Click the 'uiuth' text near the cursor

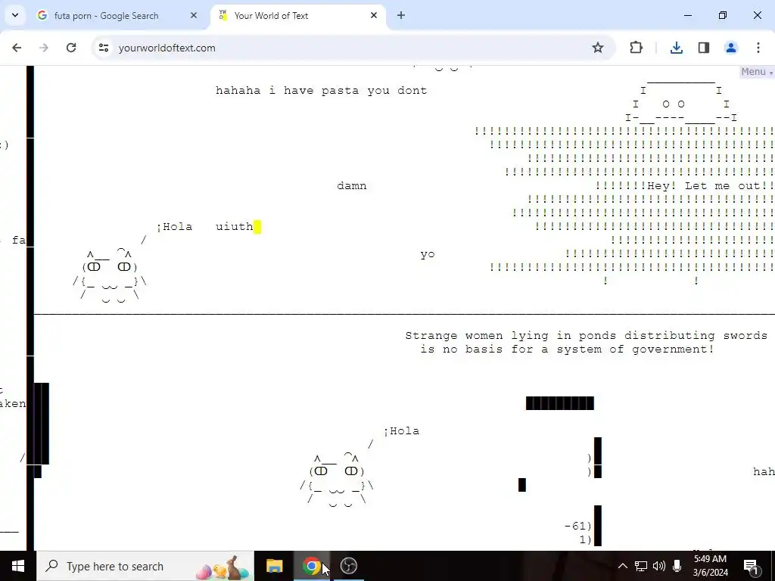235,227
